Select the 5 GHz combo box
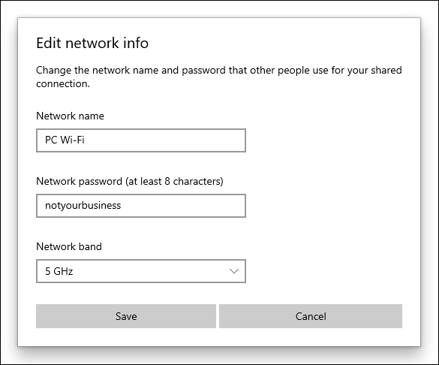This screenshot has width=439, height=365. [x=141, y=271]
